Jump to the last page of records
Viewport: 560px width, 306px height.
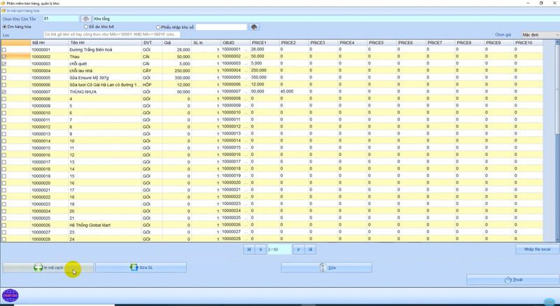click(x=310, y=249)
